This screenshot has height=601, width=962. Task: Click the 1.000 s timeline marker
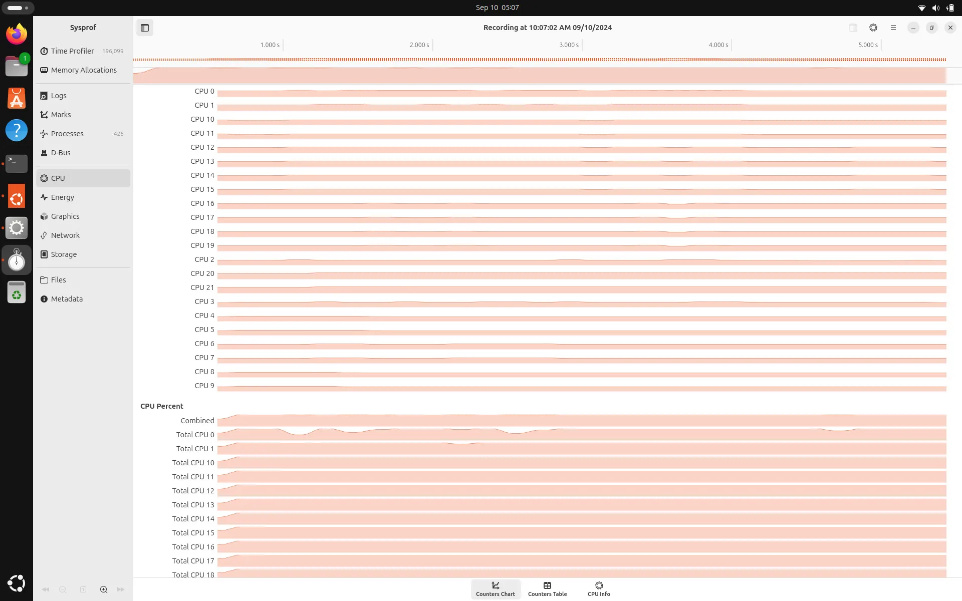pos(270,45)
